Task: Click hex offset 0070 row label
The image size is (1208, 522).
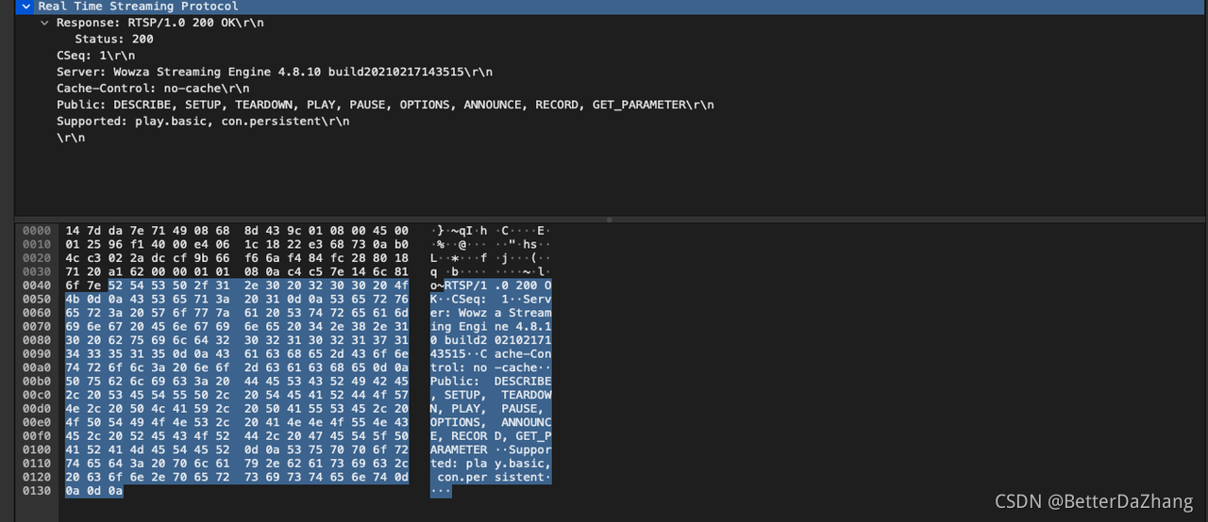Action: (x=36, y=328)
